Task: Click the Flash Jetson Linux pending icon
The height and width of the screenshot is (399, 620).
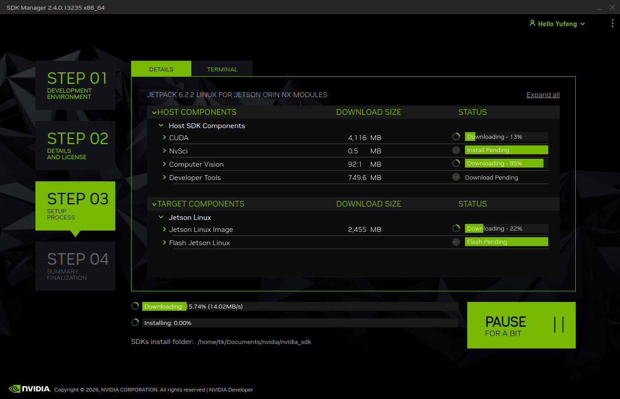Action: [456, 242]
